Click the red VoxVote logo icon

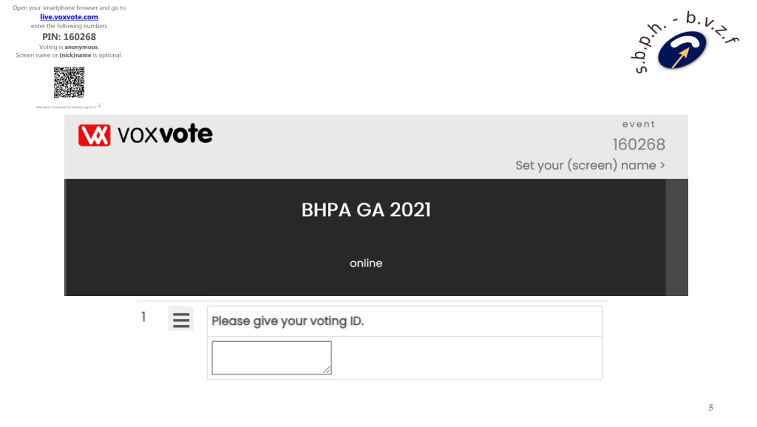coord(94,135)
